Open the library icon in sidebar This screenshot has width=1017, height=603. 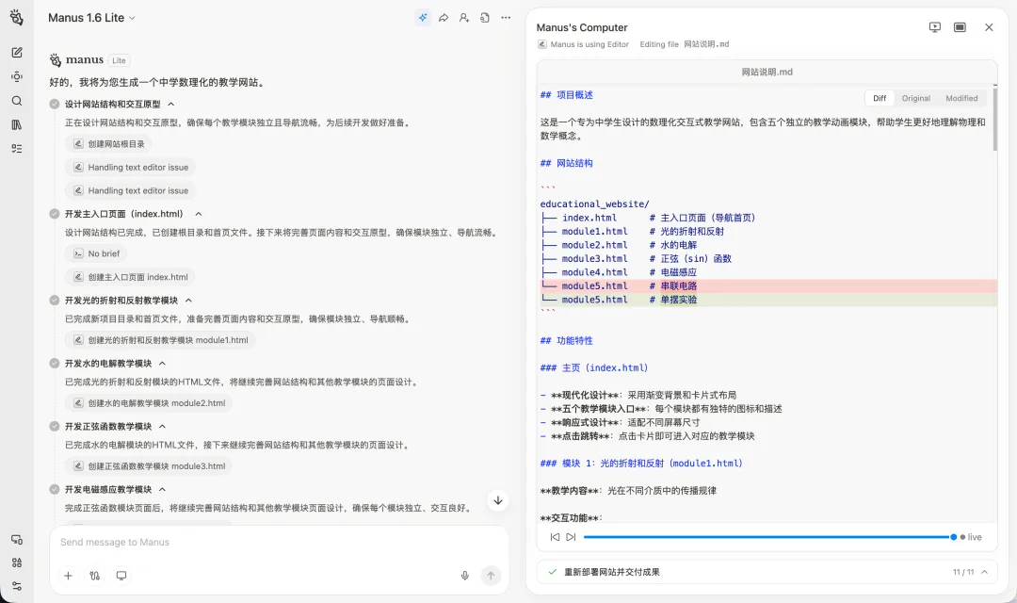point(17,124)
